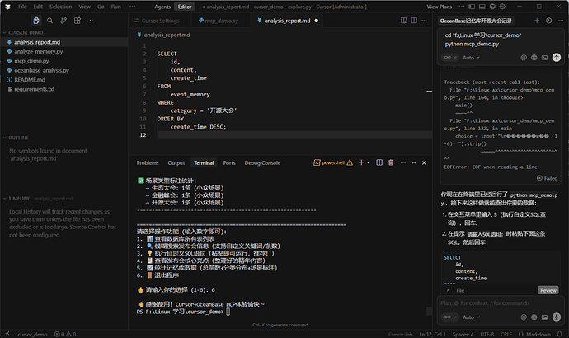Click the notifications bell in status bar
This screenshot has width=569, height=338.
[x=559, y=332]
